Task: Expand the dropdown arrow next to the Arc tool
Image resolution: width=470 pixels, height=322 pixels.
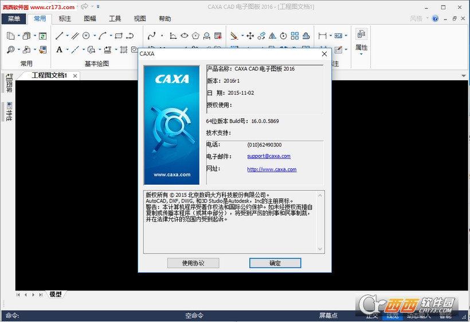Action: tap(111, 36)
